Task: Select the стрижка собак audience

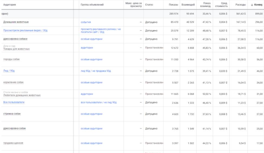Action: 12,114
